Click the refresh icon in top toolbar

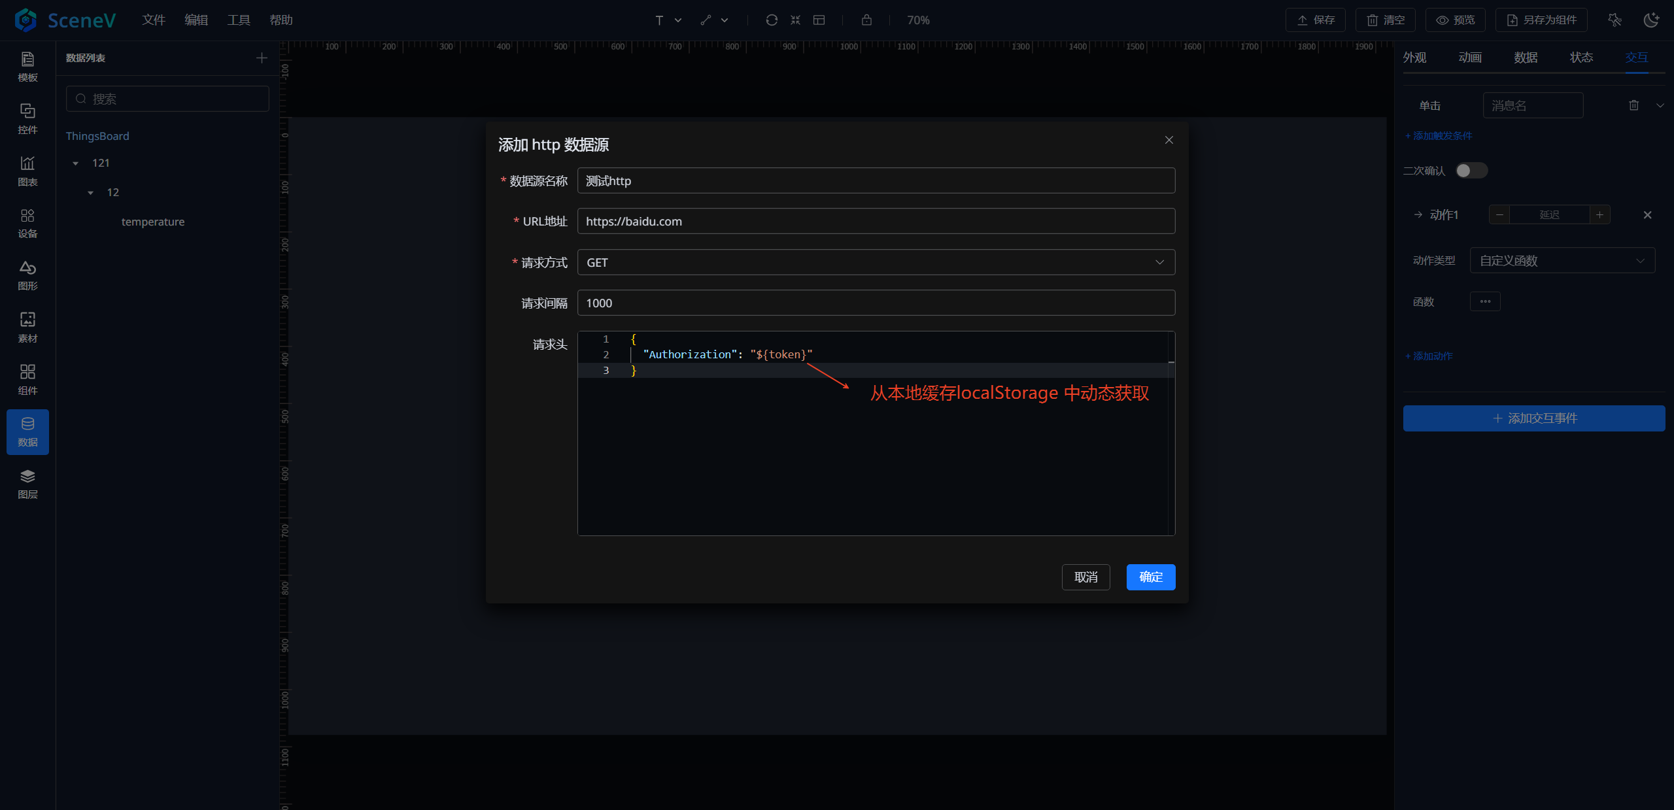click(772, 20)
